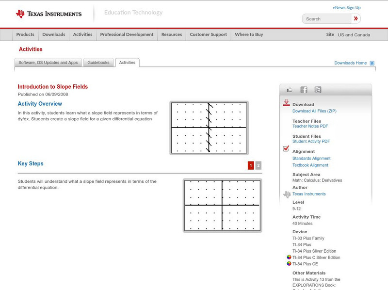Open Professional Development menu

coord(127,34)
